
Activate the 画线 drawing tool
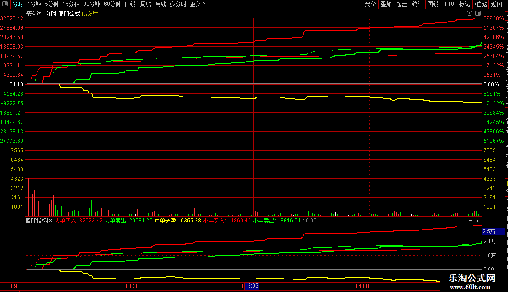coord(433,4)
